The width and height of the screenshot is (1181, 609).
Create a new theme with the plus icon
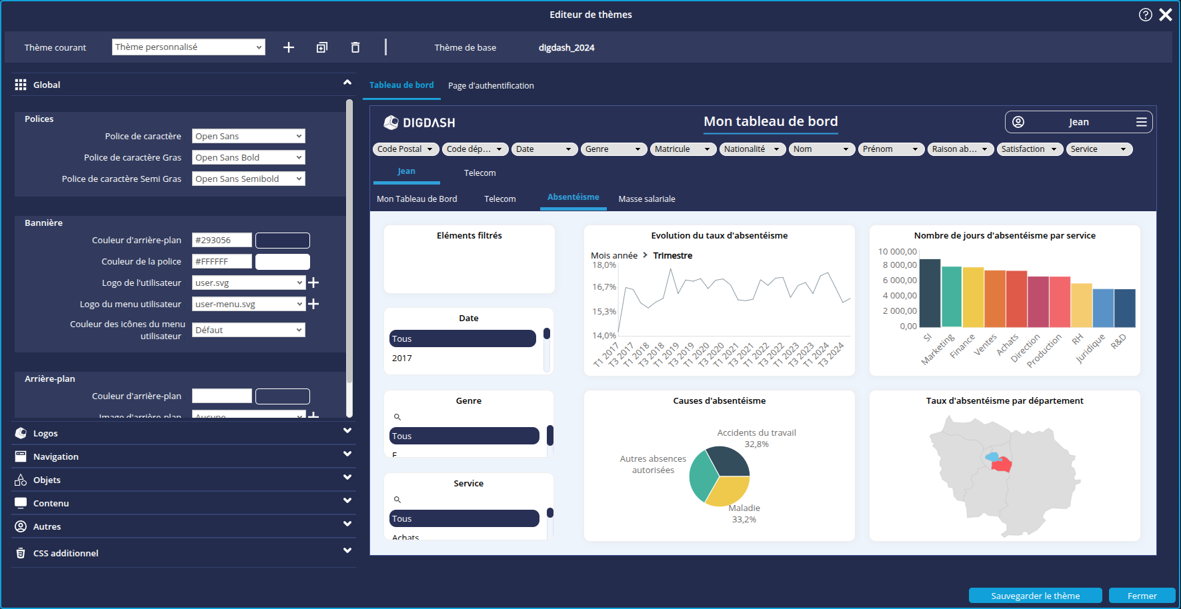[289, 47]
